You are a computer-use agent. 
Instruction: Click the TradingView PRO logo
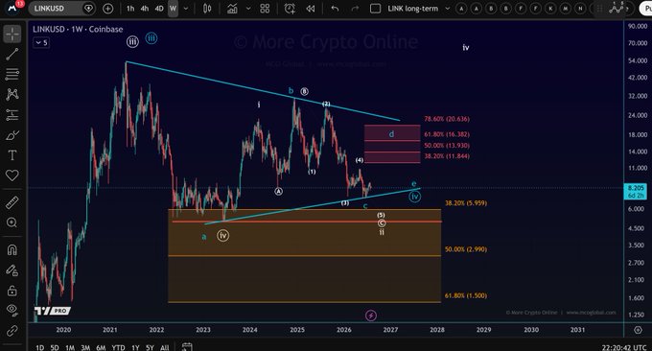coord(52,311)
